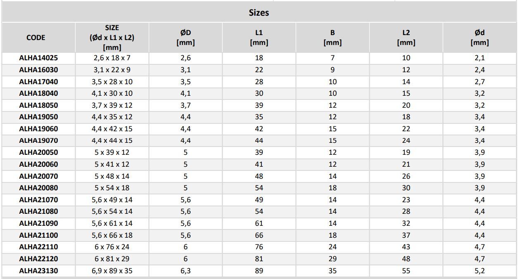Click the SIZE (Ød x L1 x L2) header
Image resolution: width=518 pixels, height=279 pixels.
[x=112, y=38]
